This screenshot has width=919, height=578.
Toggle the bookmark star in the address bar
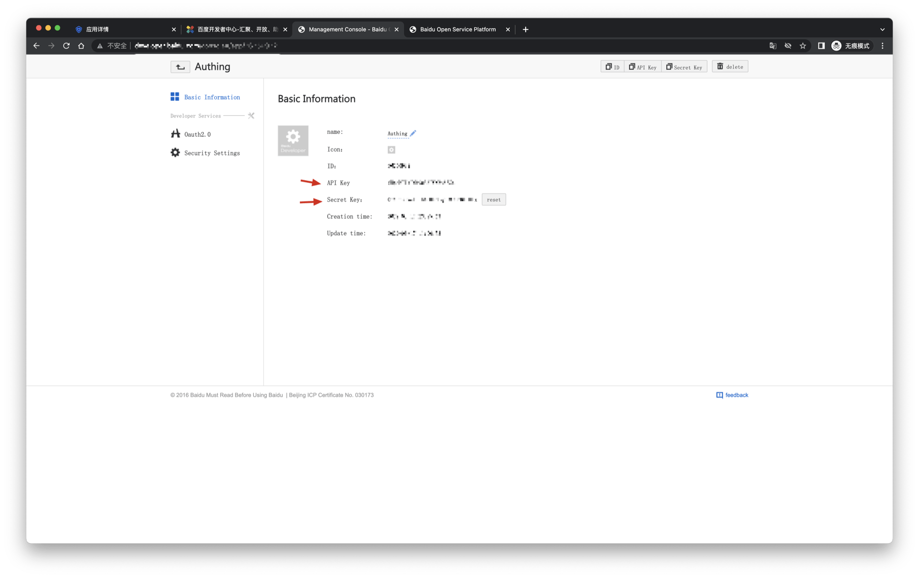804,46
